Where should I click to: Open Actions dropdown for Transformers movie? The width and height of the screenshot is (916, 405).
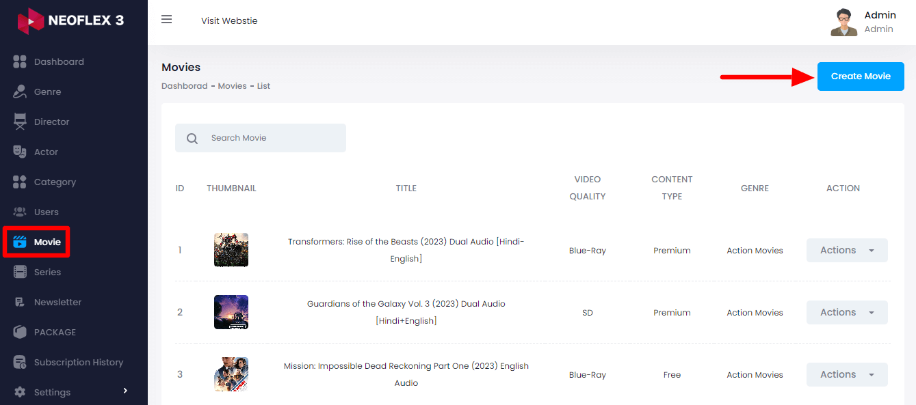[x=847, y=250]
